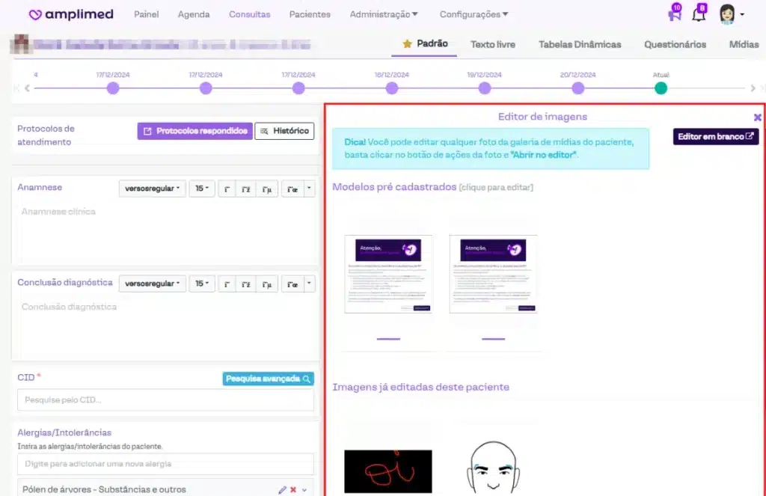Select the Atual marker on the consultation timeline
Image resolution: width=766 pixels, height=496 pixels.
[x=661, y=88]
